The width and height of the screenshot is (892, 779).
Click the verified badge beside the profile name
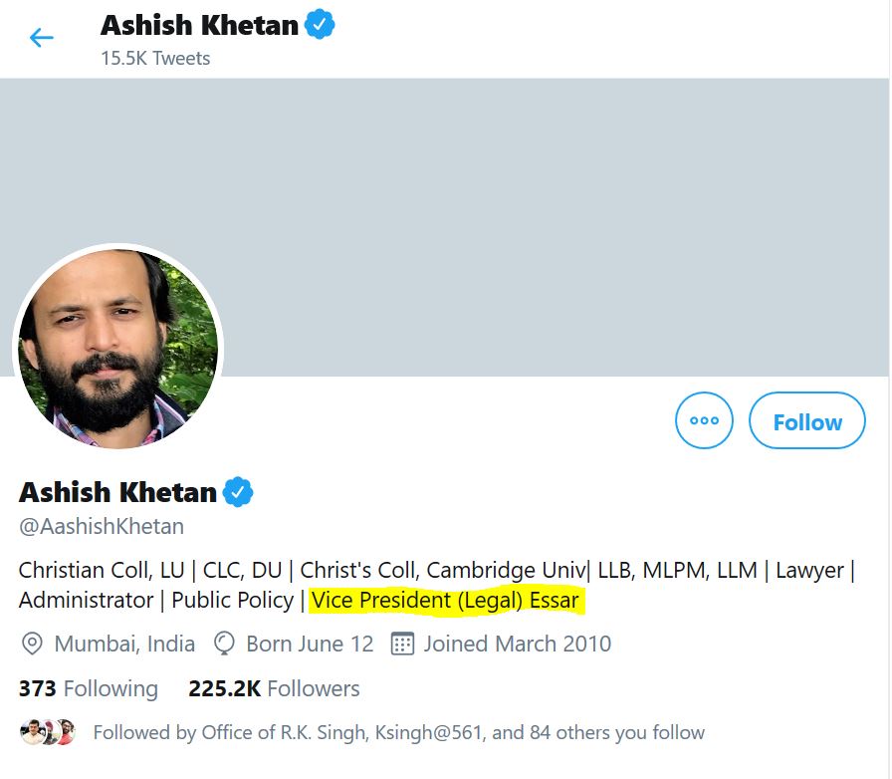[238, 492]
